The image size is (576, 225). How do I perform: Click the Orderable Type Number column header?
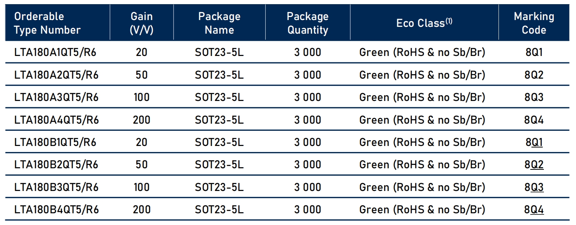pos(47,23)
